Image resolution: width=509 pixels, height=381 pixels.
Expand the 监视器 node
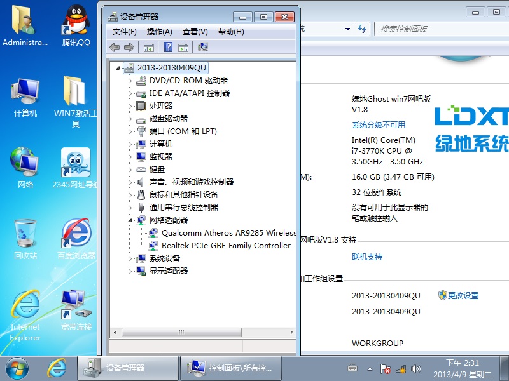coord(130,157)
